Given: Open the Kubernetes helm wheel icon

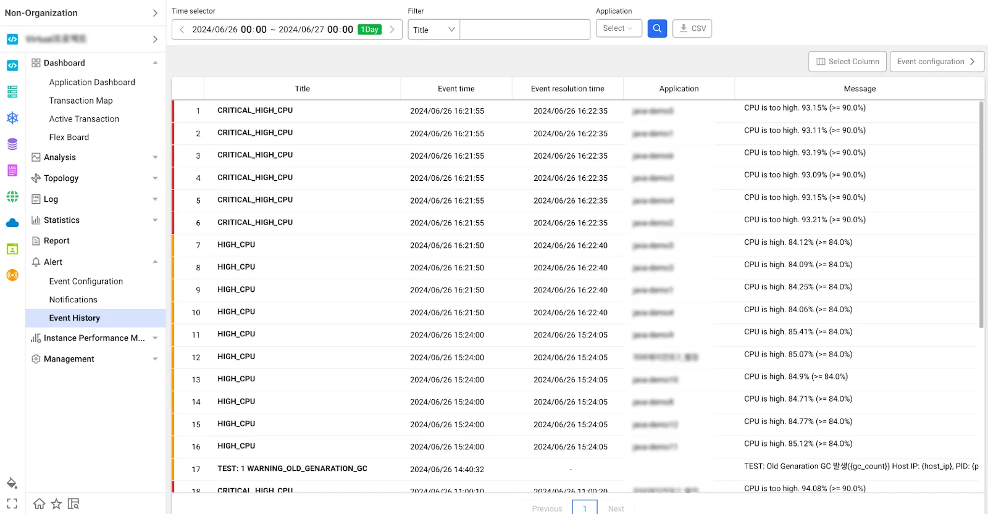Looking at the screenshot, I should click(12, 118).
